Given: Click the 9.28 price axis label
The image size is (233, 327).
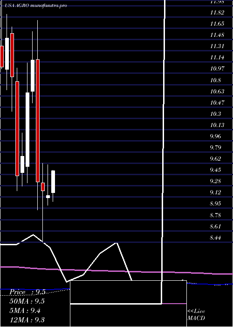Looking at the screenshot, I should pos(215,181).
